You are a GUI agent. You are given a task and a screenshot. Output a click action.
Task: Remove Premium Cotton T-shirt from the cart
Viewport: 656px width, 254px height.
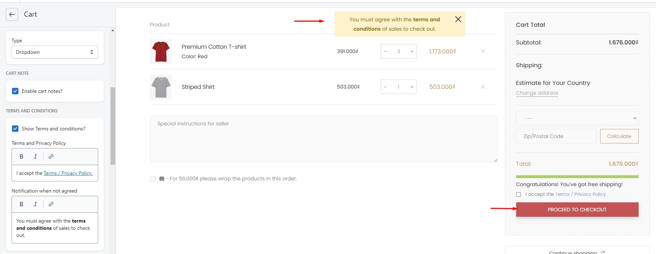coord(483,51)
